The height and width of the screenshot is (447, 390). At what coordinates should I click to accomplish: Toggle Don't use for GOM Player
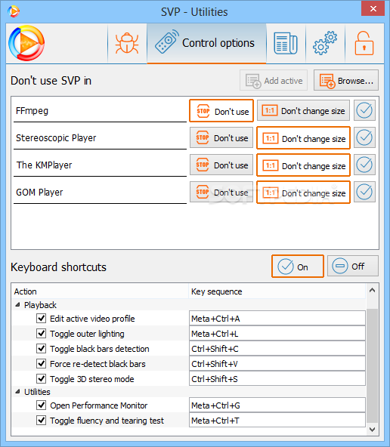coord(221,192)
